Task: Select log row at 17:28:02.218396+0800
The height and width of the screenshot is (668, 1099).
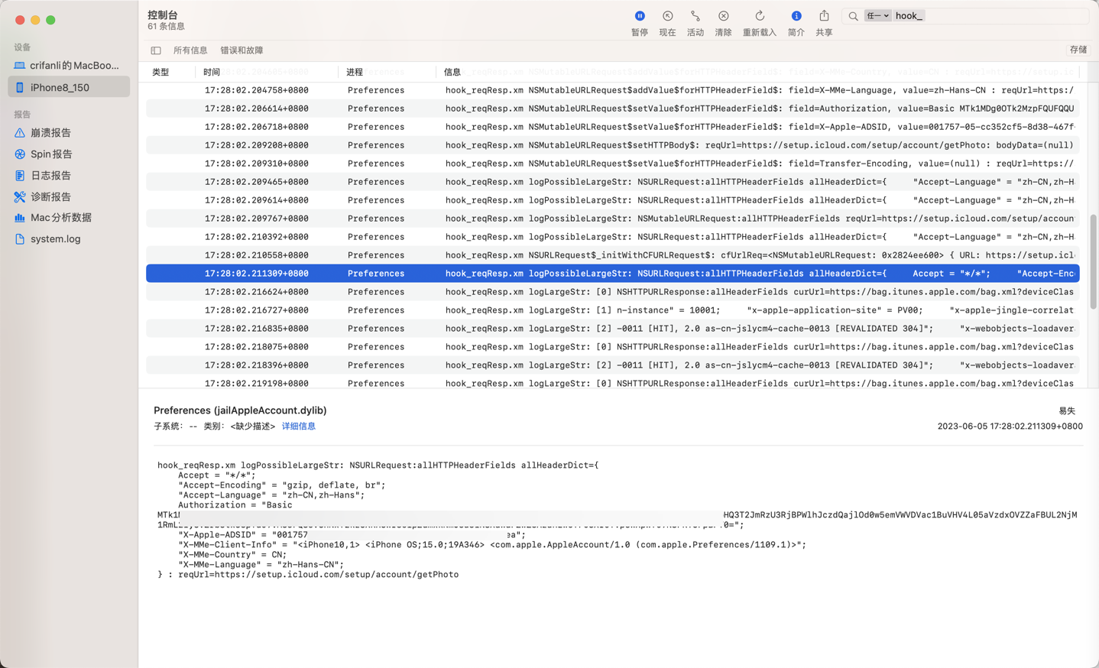Action: pyautogui.click(x=613, y=365)
